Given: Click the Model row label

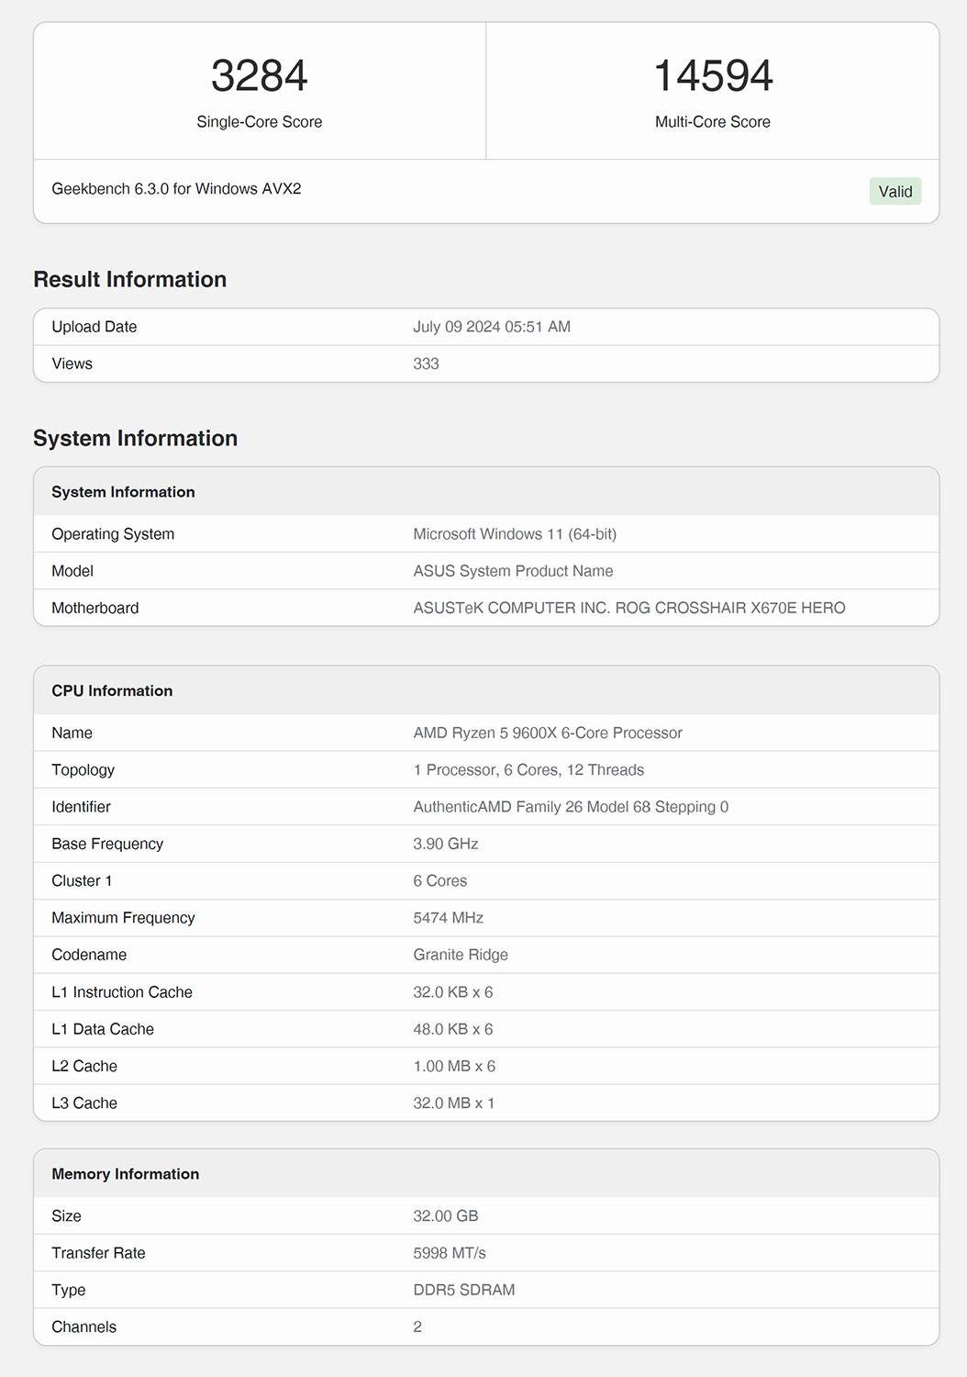Looking at the screenshot, I should (x=72, y=571).
